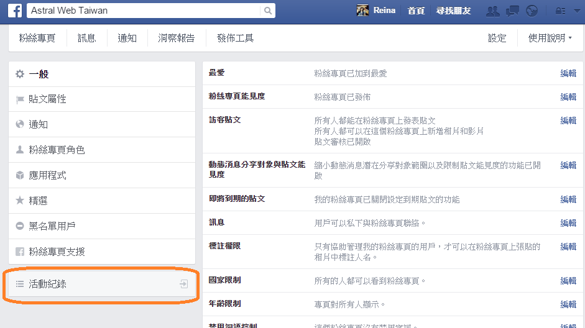Open 活動紀錄 in the sidebar
The image size is (585, 328).
pos(102,284)
